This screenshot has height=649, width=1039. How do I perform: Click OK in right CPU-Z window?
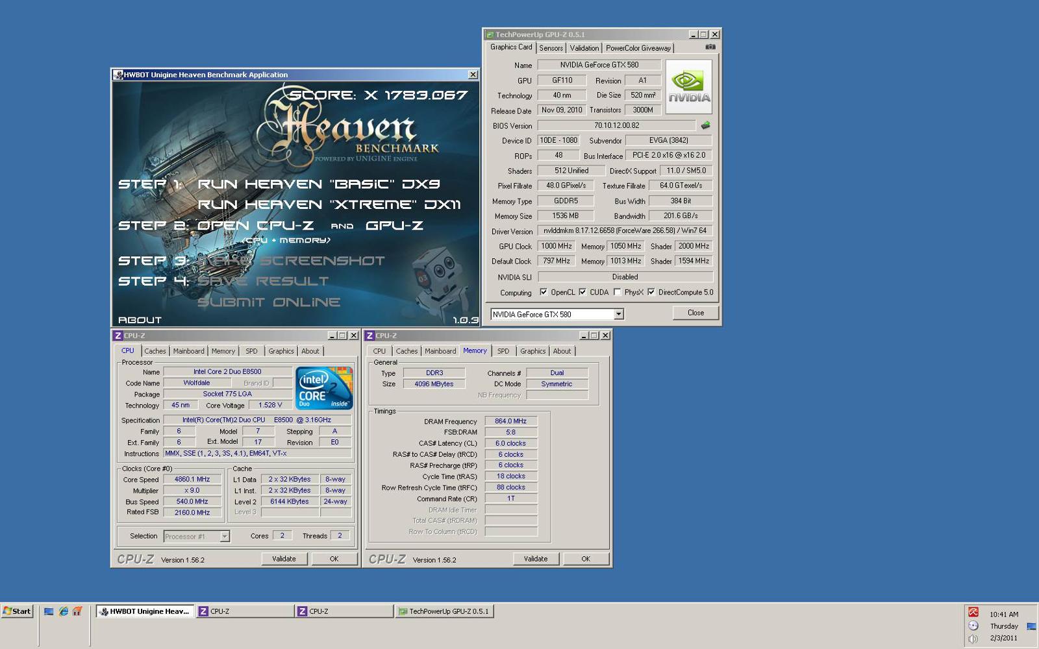coord(586,559)
